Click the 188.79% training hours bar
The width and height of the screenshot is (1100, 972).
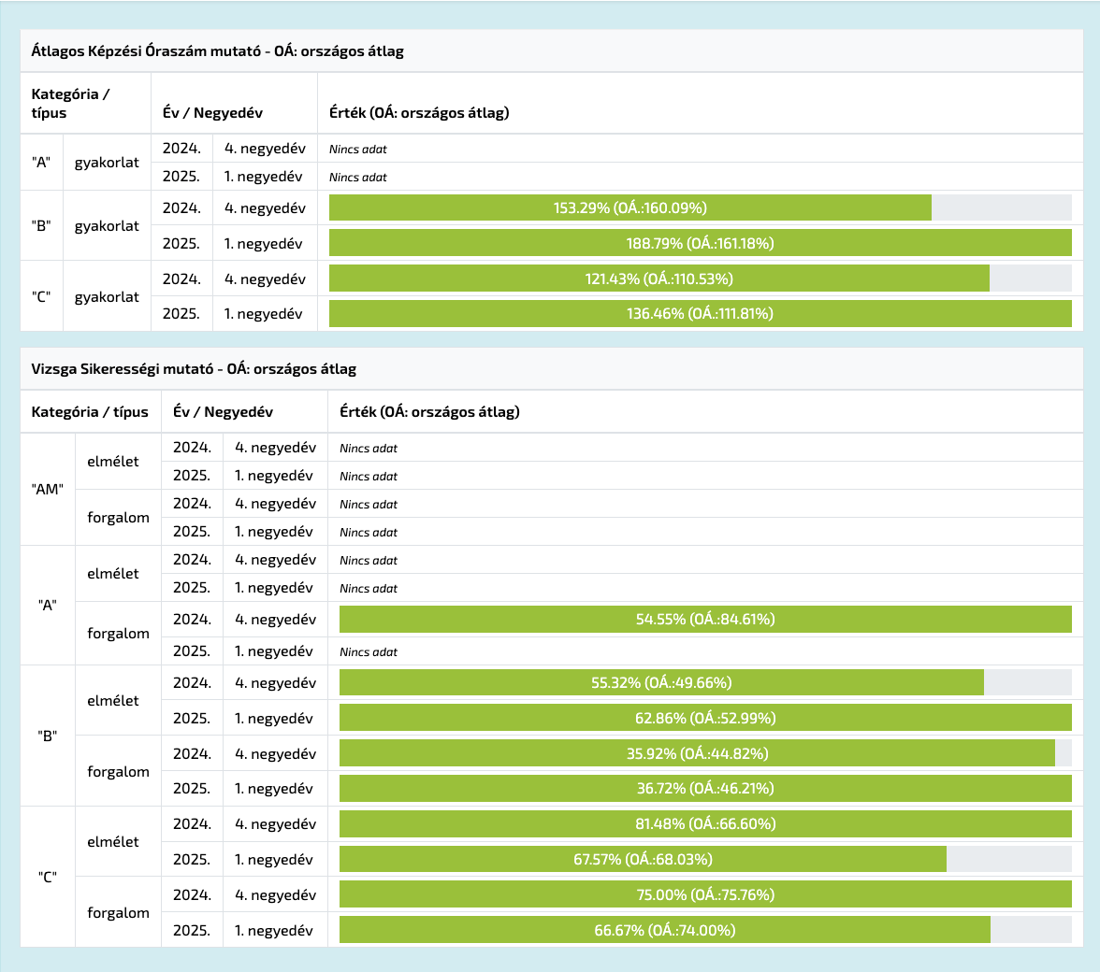pyautogui.click(x=700, y=243)
